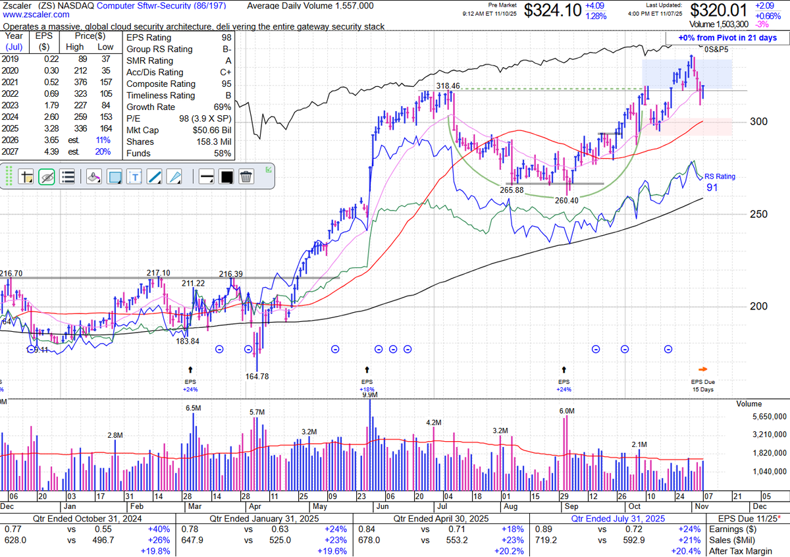The image size is (790, 557).
Task: Open the annotations list icon
Action: click(68, 176)
